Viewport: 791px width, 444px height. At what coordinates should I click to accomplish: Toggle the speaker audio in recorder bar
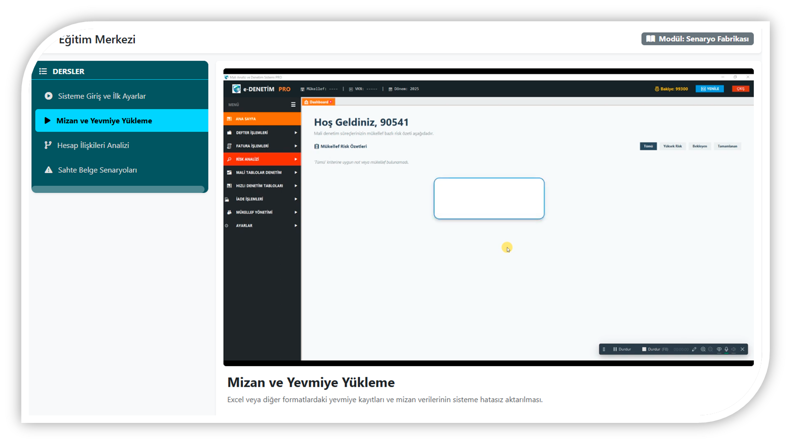(x=734, y=349)
